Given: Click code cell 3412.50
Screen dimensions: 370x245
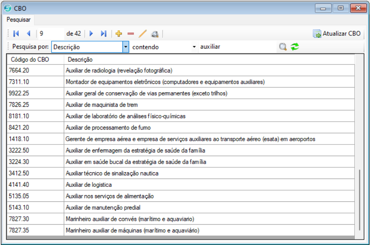Looking at the screenshot, I should coord(35,173).
